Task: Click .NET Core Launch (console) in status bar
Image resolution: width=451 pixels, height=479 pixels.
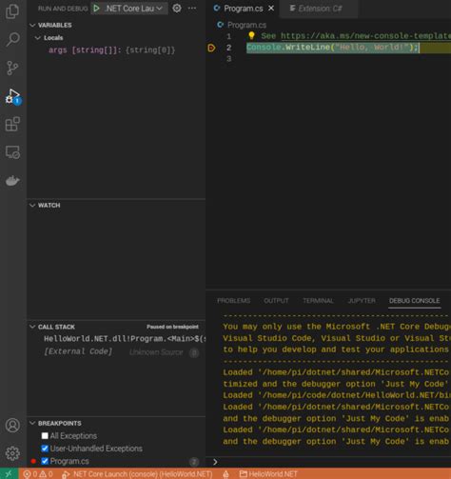Action: 138,474
